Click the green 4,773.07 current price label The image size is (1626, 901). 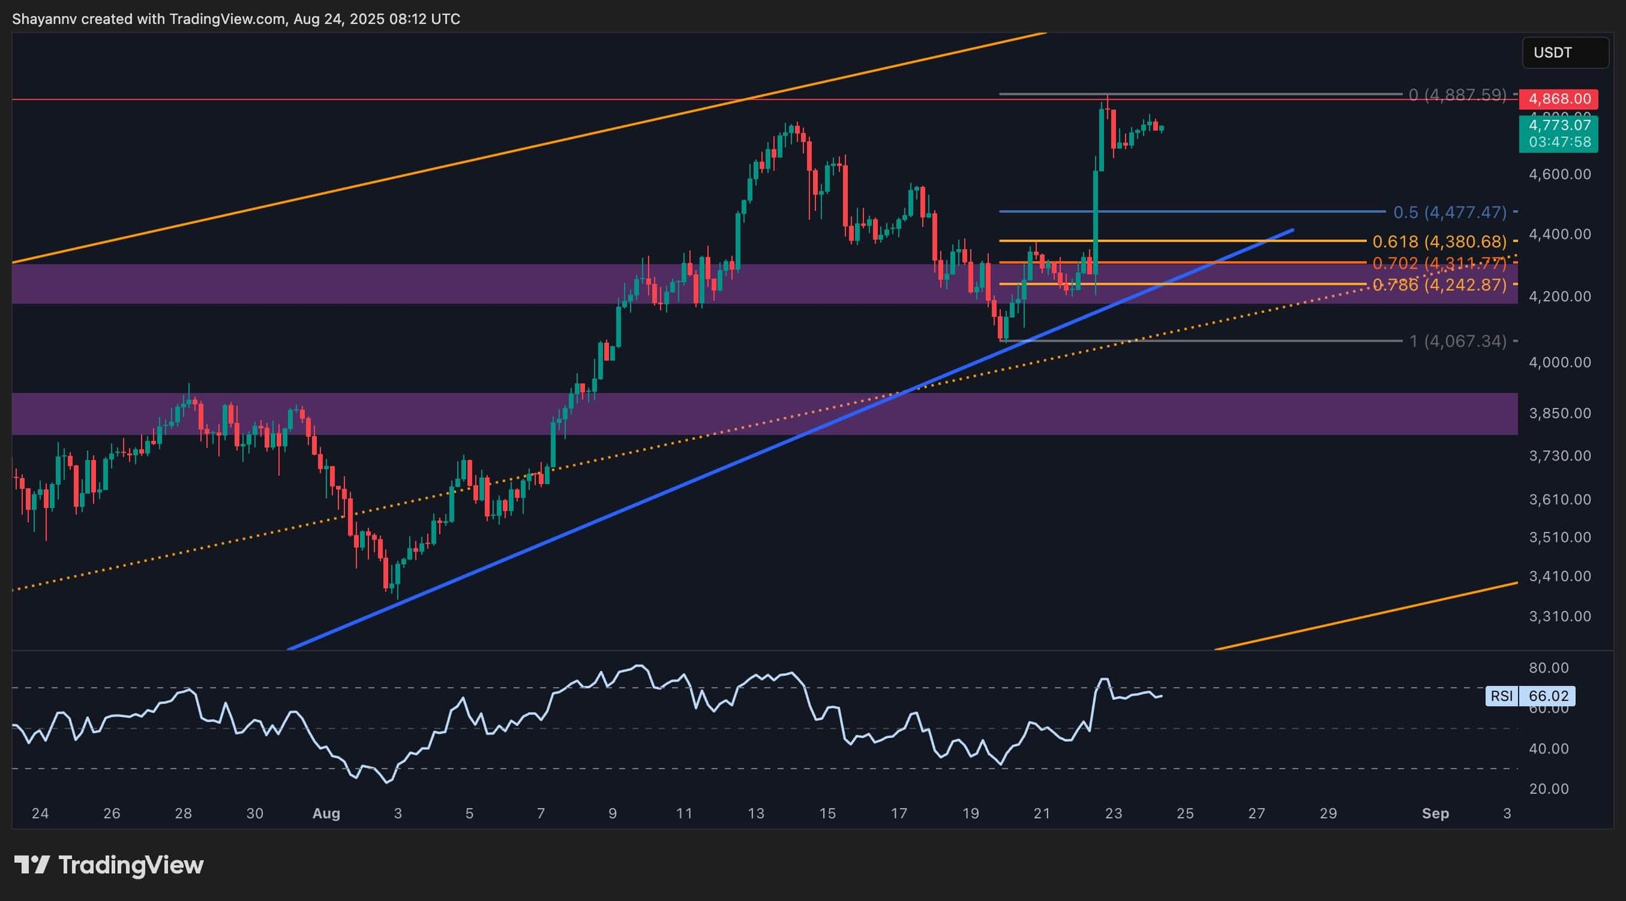coord(1558,125)
